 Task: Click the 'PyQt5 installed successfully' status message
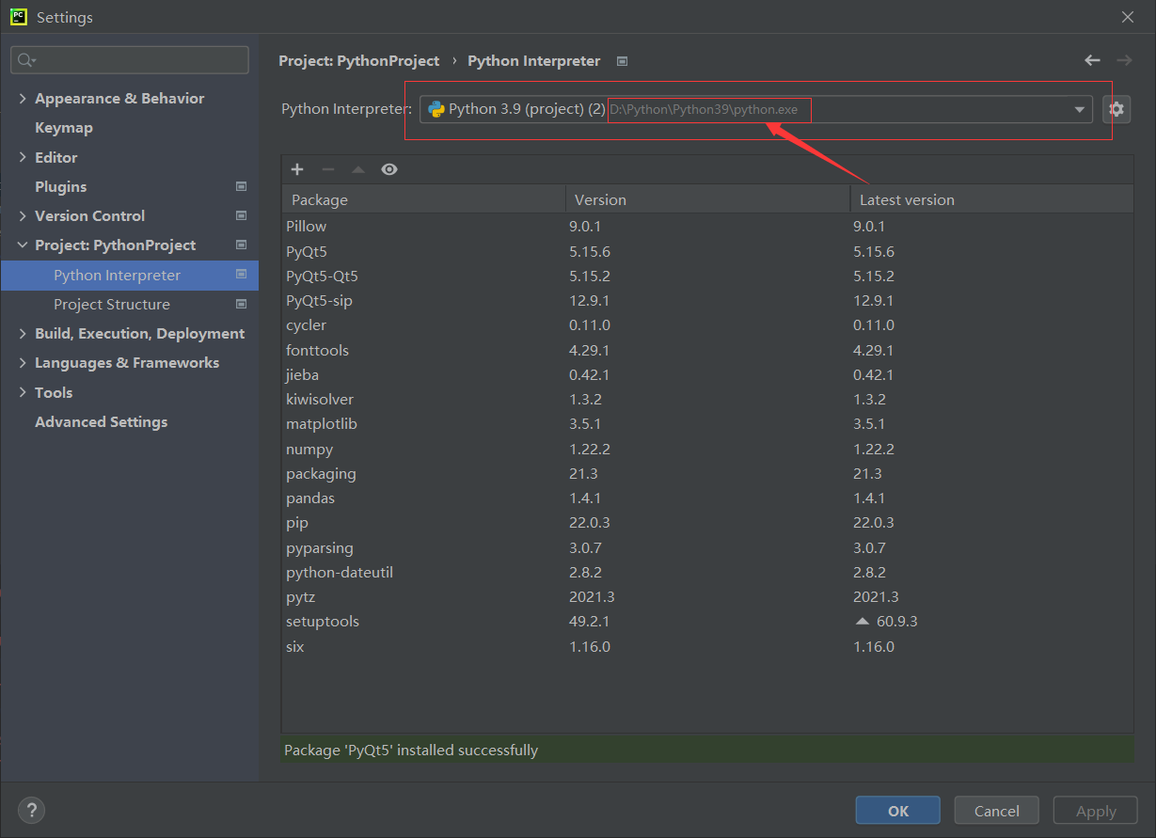pos(411,751)
